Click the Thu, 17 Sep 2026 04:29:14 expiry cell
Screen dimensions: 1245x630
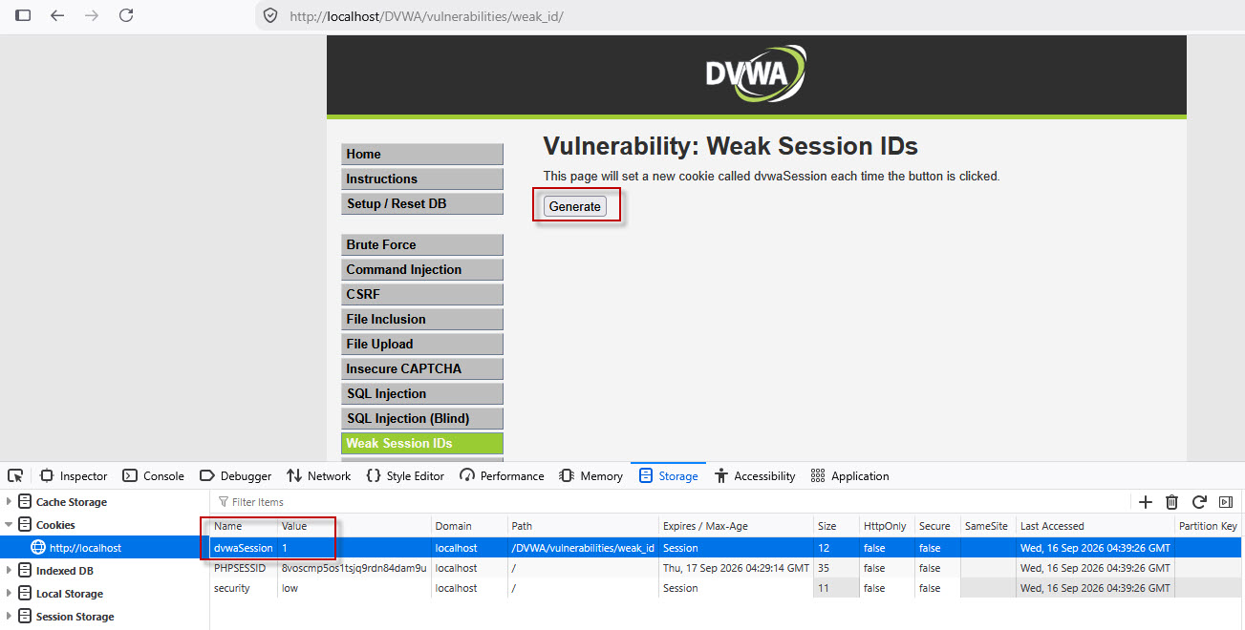click(736, 568)
